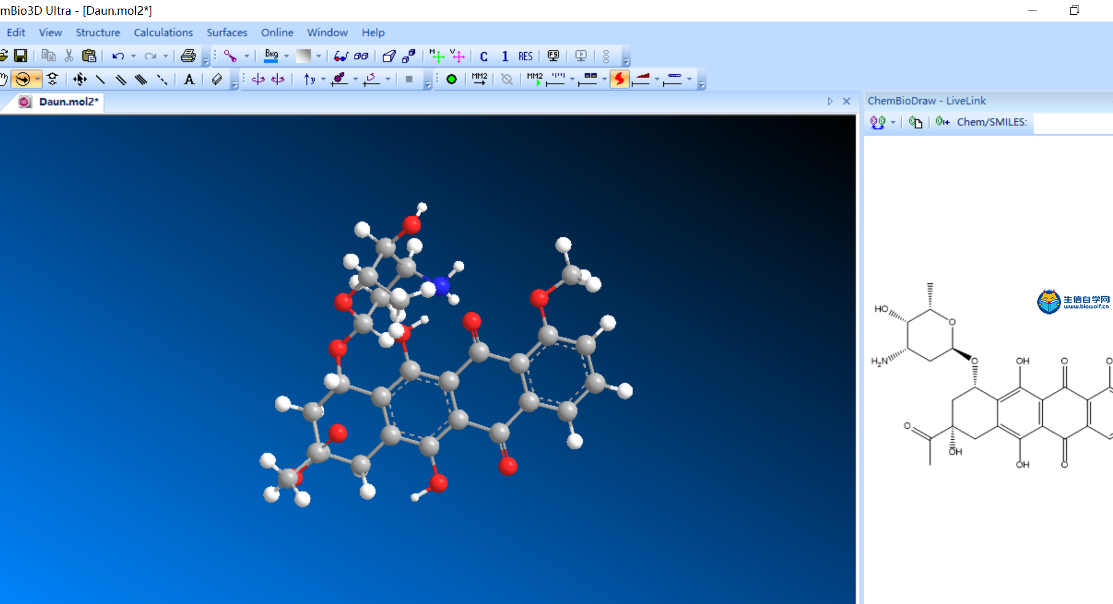Open the step interval slider dropdown
1113x604 pixels.
point(572,79)
